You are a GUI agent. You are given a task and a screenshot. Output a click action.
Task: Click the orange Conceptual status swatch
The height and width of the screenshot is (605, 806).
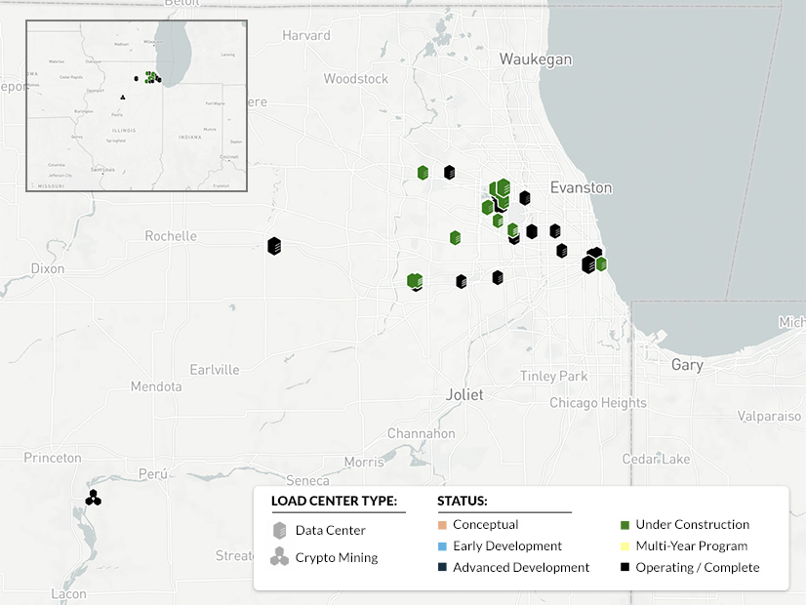coord(441,524)
